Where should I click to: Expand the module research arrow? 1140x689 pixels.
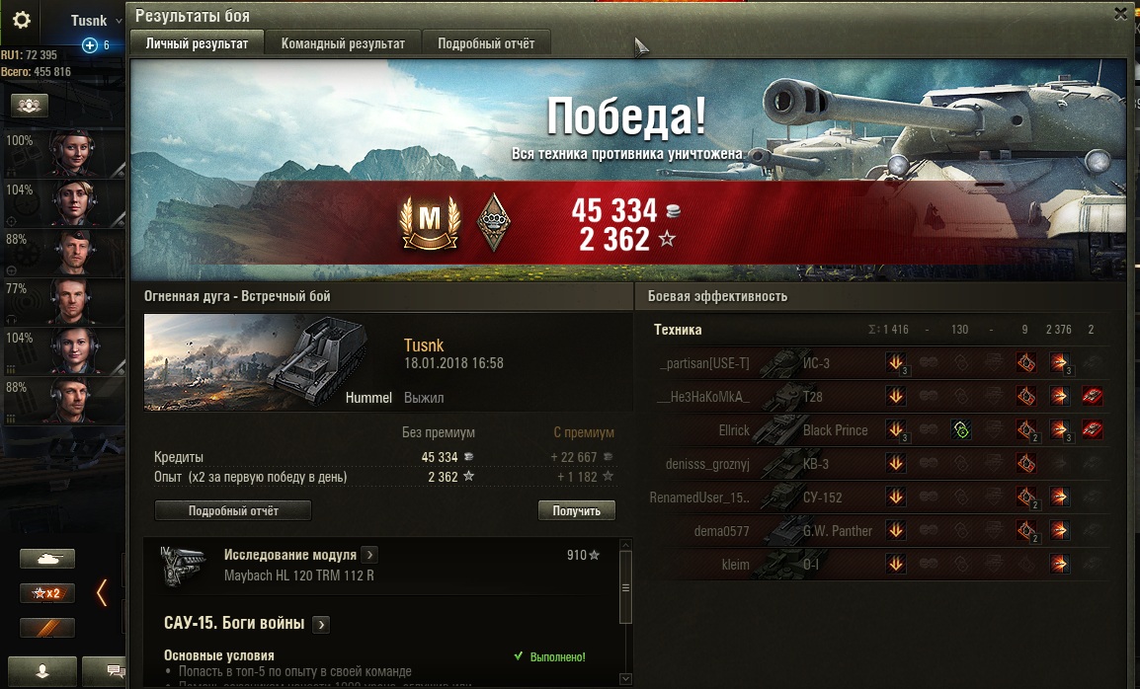tap(369, 556)
